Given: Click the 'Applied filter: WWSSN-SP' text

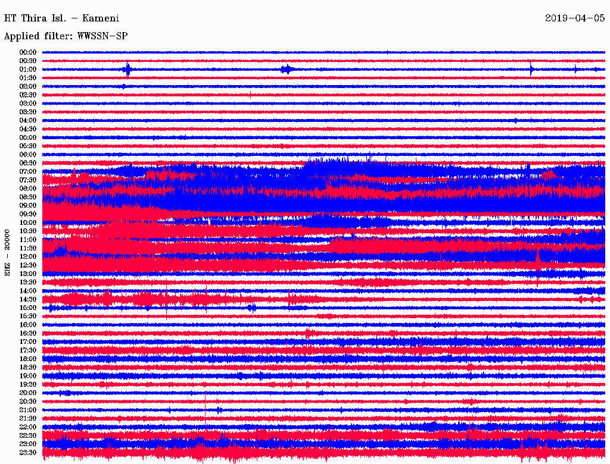Looking at the screenshot, I should pos(66,36).
